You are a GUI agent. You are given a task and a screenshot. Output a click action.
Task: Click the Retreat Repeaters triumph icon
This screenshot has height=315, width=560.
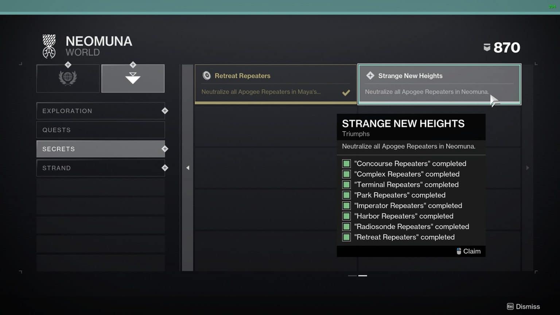coord(207,75)
